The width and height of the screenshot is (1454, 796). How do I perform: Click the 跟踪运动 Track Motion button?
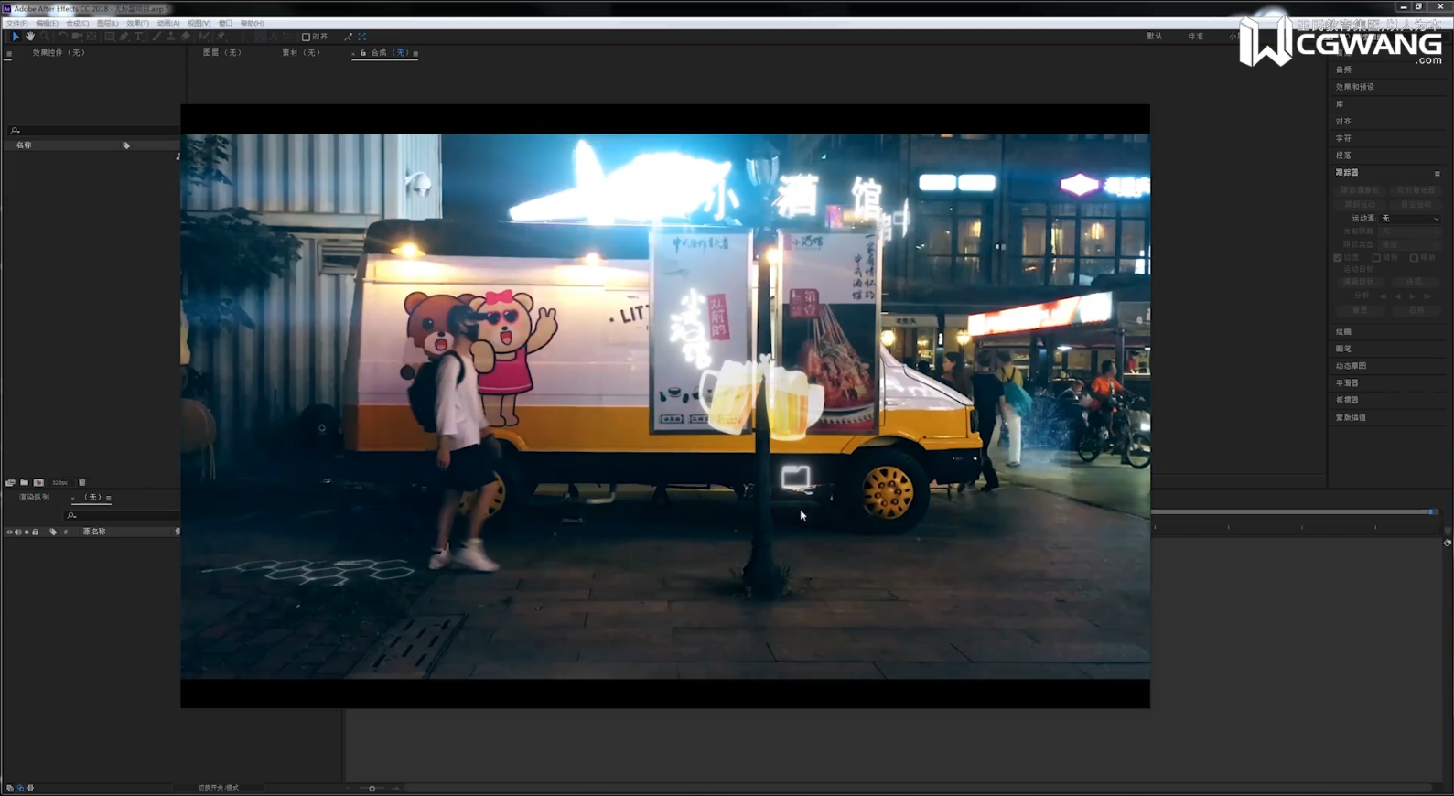[1361, 205]
